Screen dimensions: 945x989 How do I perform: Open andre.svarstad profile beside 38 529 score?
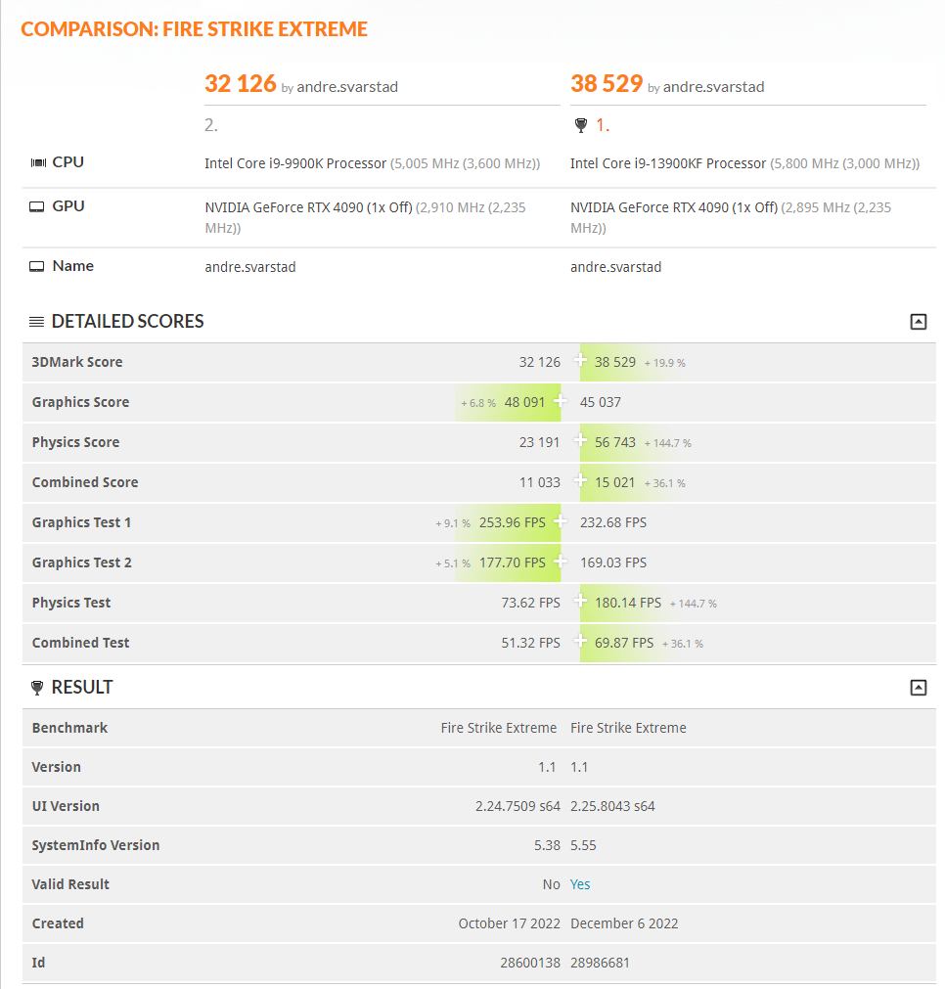tap(713, 87)
